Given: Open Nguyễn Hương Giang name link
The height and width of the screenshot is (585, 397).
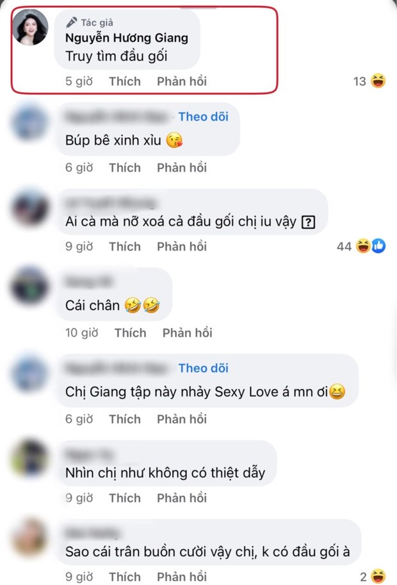Looking at the screenshot, I should [127, 38].
